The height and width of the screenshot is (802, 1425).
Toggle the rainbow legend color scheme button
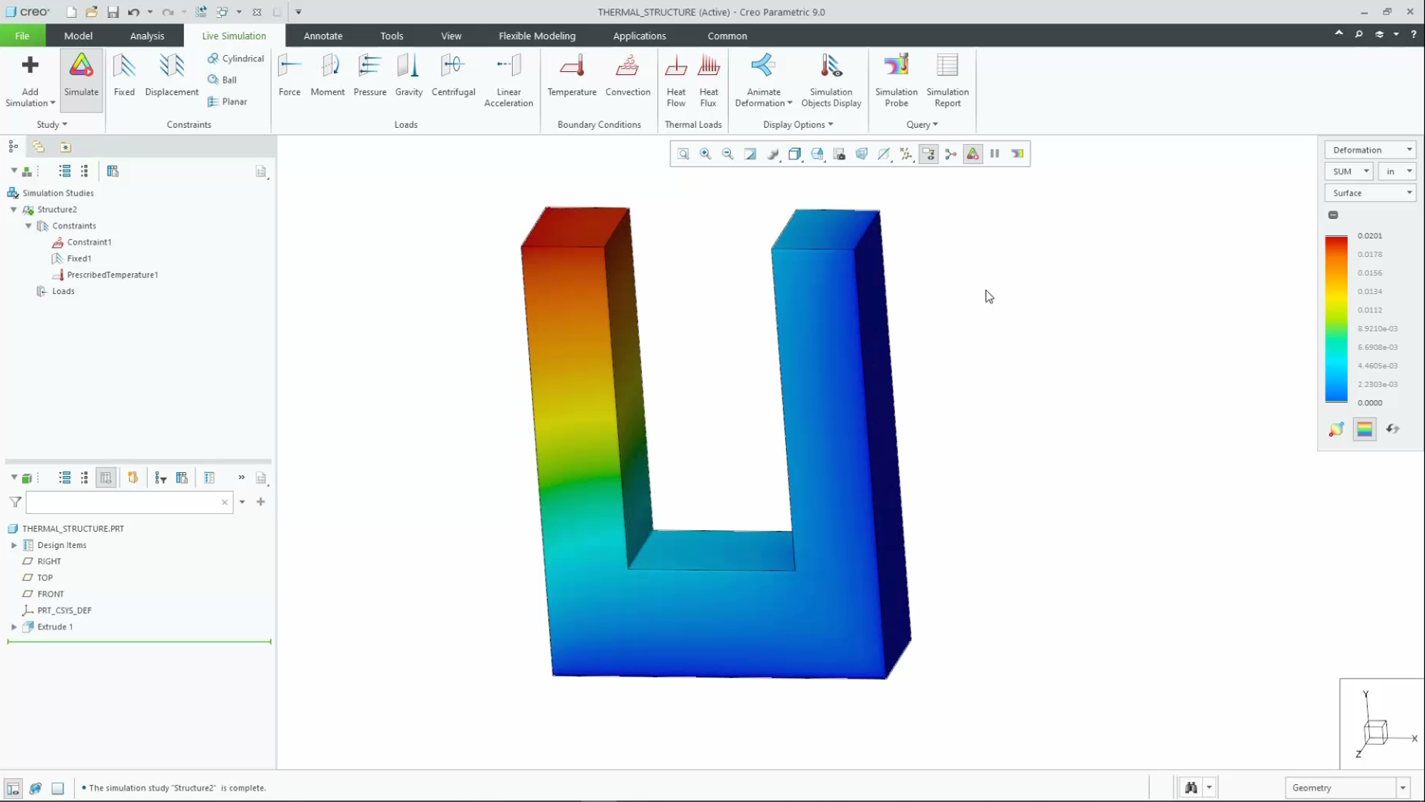[1364, 429]
